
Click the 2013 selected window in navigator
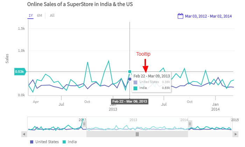click(137, 124)
